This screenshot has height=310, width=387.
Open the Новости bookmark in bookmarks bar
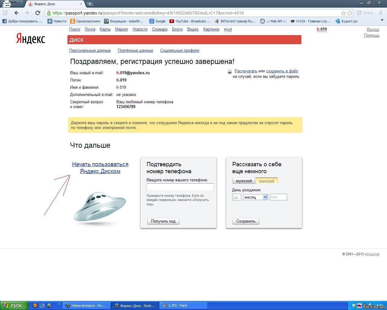coord(57,21)
